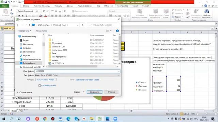The height and width of the screenshot is (122, 218).
Task: Open the Сервис dropdown menu
Action: tap(79, 92)
